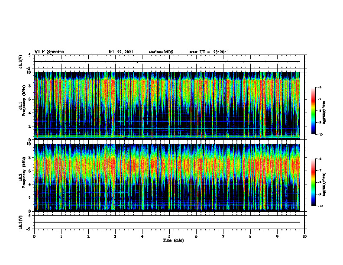Click time axis tick label "1"
This screenshot has height=265, width=343.
coord(61,236)
